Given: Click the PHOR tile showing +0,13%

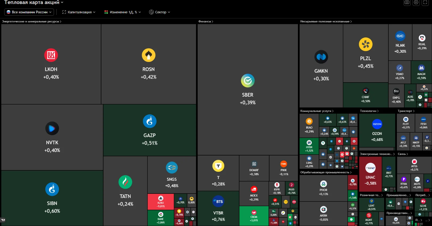Looking at the screenshot, I should 323,188.
